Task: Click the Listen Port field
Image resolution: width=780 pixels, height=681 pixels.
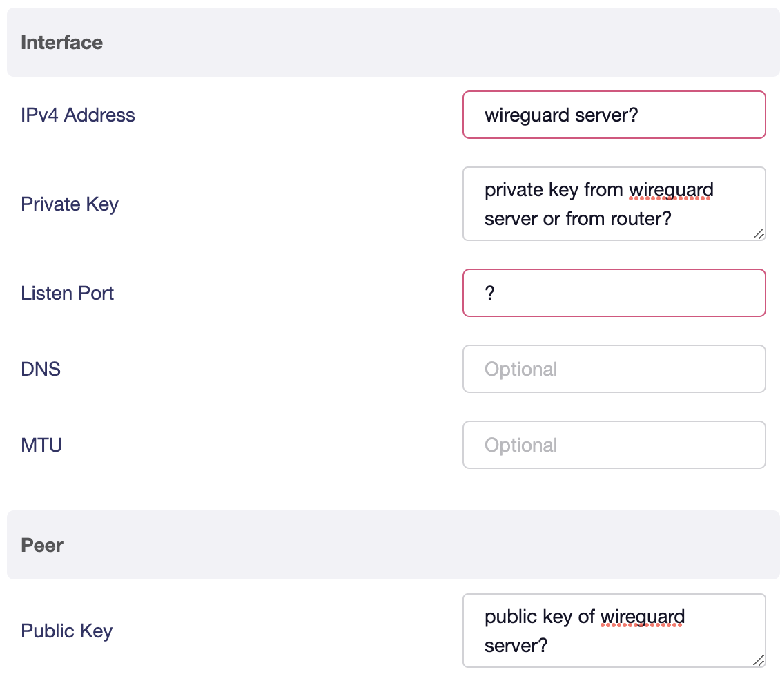Action: tap(614, 293)
